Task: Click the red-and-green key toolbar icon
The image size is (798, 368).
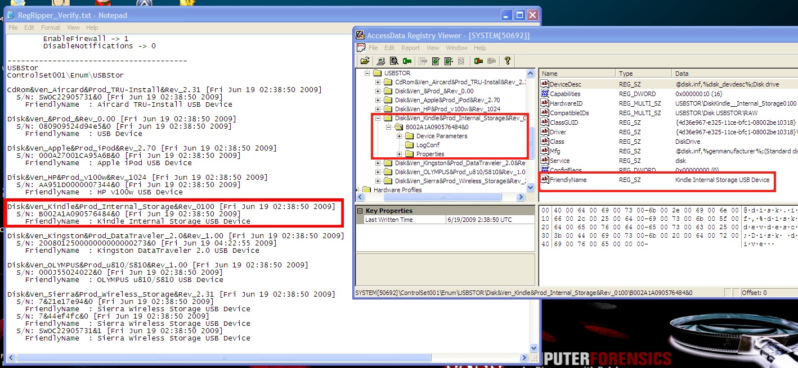Action: click(478, 61)
